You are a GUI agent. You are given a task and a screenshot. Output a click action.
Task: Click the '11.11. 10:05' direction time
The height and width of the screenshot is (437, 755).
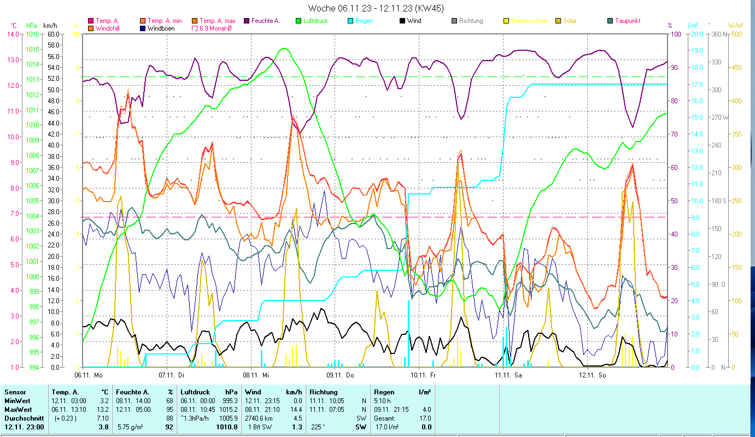click(x=327, y=401)
